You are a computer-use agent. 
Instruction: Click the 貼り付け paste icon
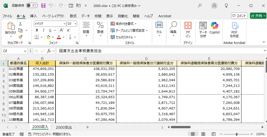coord(11,26)
